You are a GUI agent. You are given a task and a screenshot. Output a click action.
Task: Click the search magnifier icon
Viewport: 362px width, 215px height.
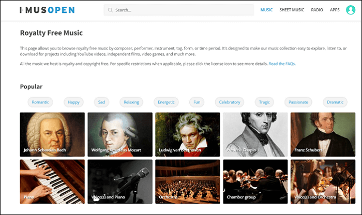click(x=110, y=10)
